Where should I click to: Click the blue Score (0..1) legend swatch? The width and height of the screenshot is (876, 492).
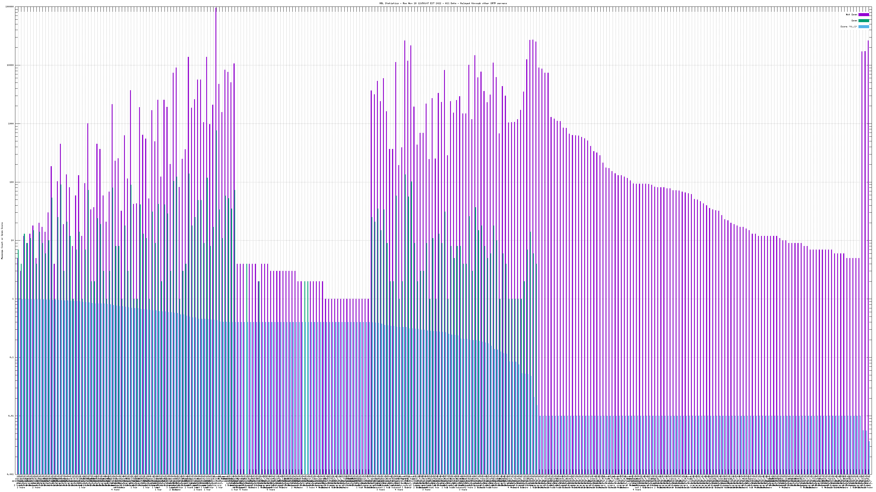(863, 27)
